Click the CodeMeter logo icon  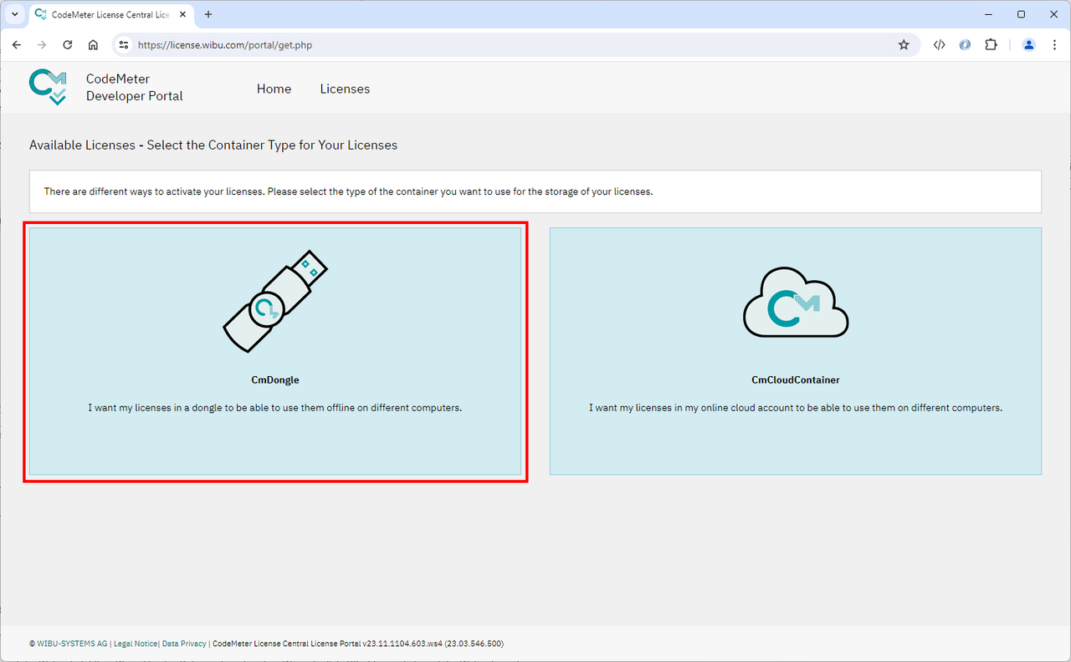pyautogui.click(x=48, y=87)
